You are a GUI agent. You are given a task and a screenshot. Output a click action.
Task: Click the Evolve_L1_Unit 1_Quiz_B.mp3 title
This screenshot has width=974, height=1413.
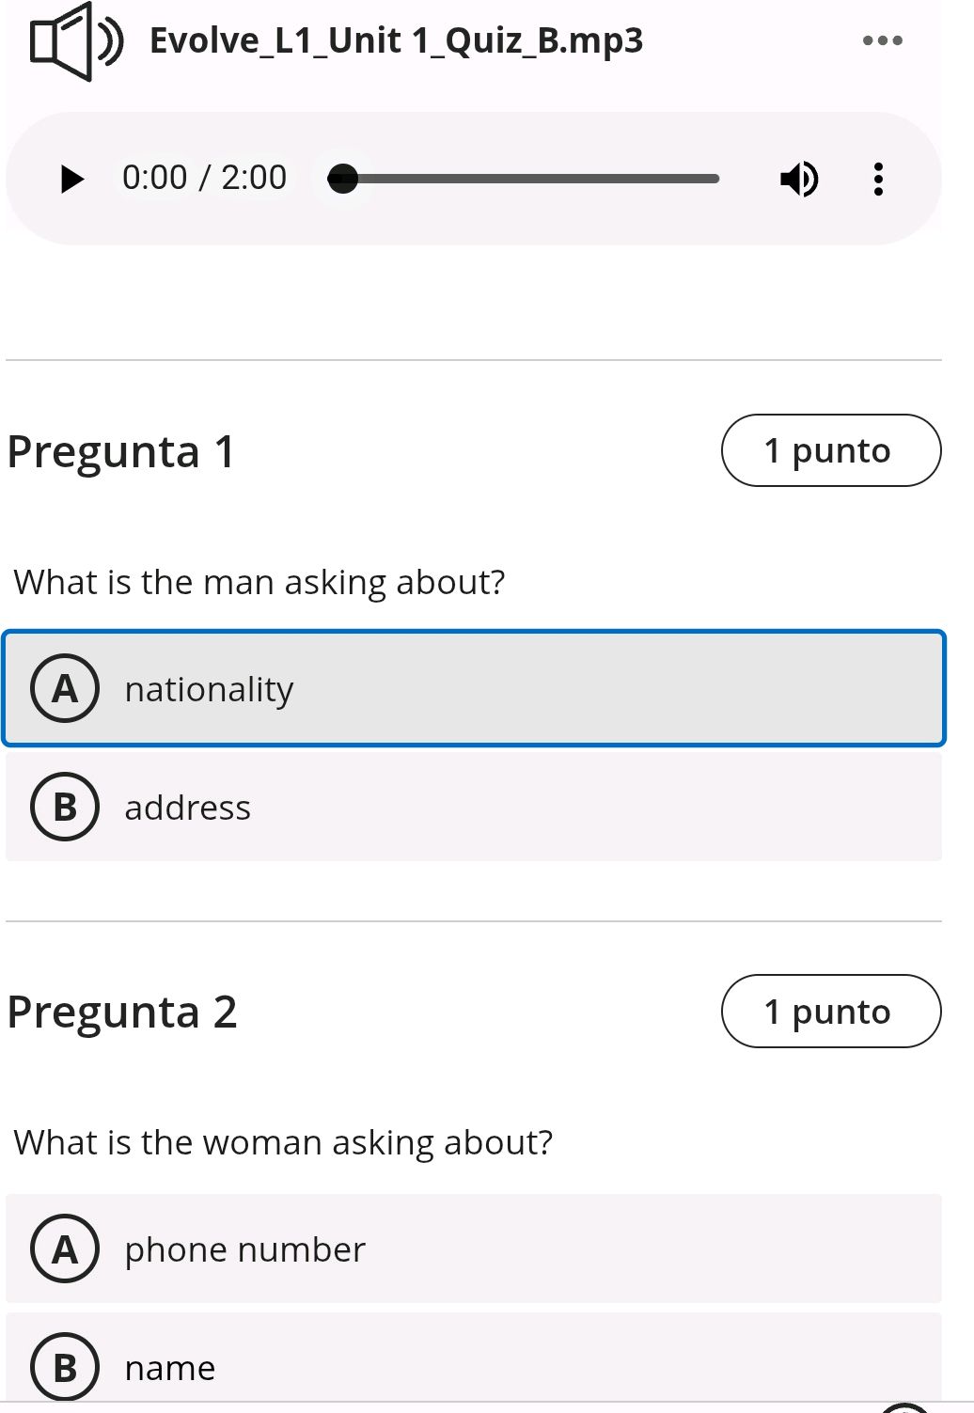(395, 39)
